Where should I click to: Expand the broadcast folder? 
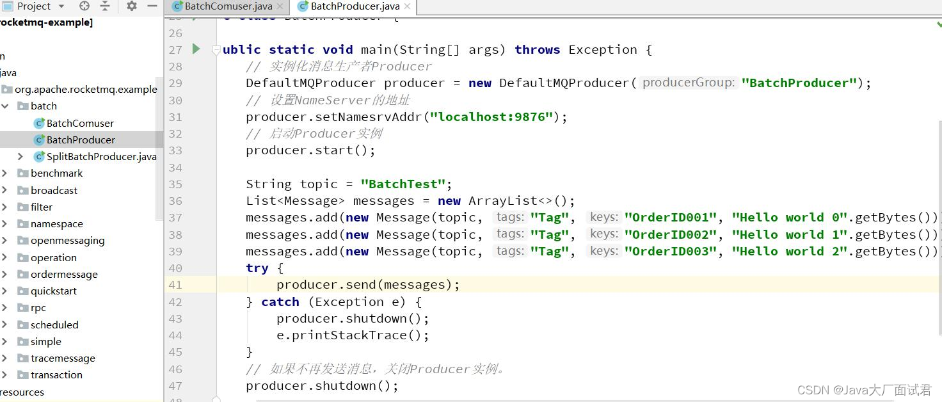(5, 190)
